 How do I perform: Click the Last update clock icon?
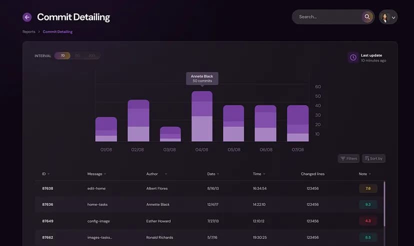(353, 58)
